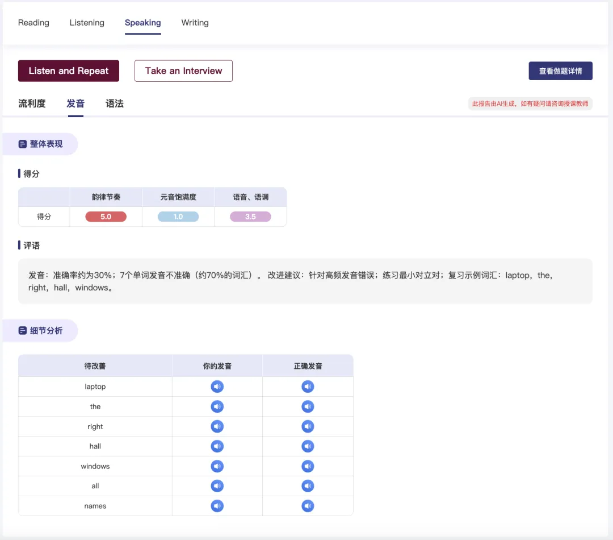Click the 细节分析 section icon
The width and height of the screenshot is (613, 540).
pos(23,330)
